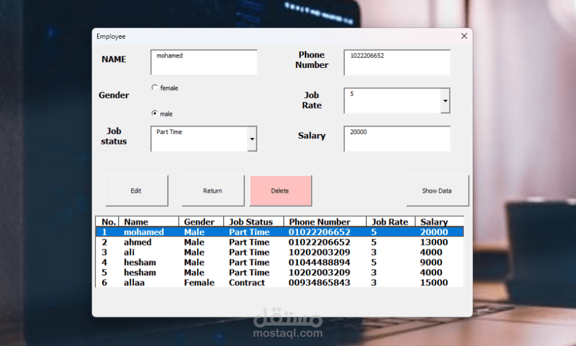The height and width of the screenshot is (346, 576).
Task: Toggle the male gender option off
Action: [154, 113]
